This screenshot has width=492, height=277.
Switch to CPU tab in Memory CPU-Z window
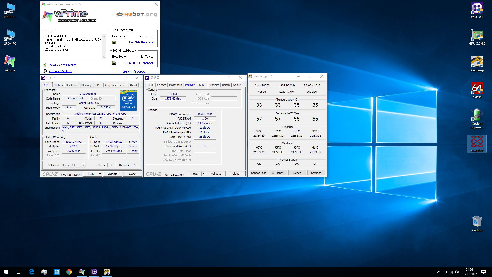(150, 85)
